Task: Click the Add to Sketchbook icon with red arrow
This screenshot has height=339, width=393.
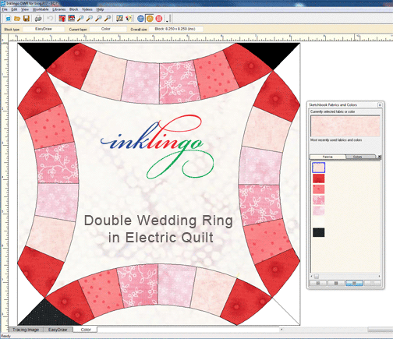Action: tap(62, 19)
